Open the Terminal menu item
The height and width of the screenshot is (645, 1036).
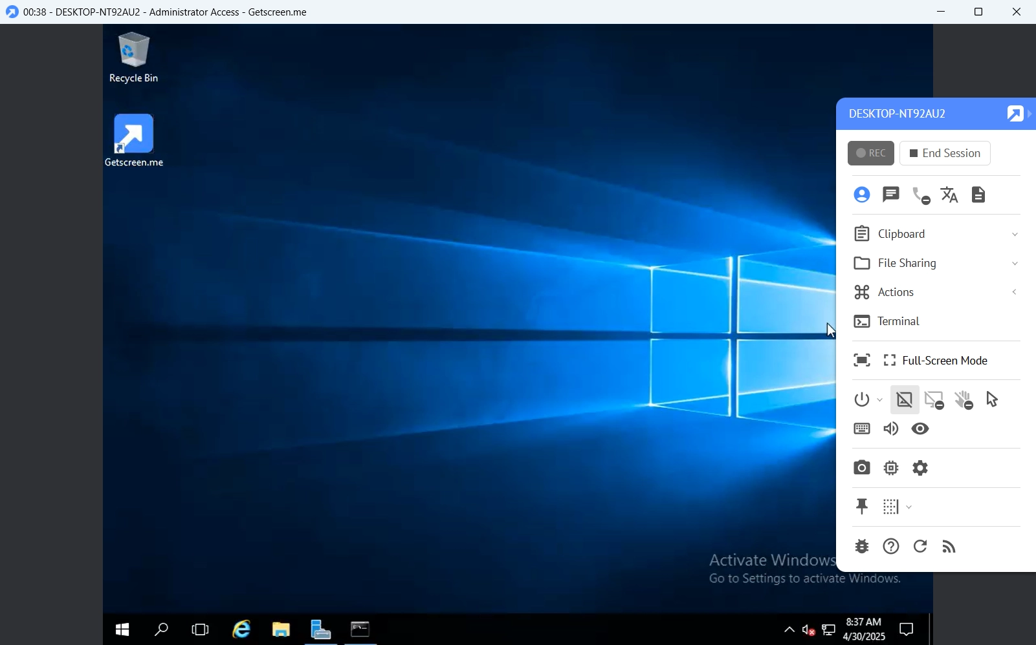point(898,321)
